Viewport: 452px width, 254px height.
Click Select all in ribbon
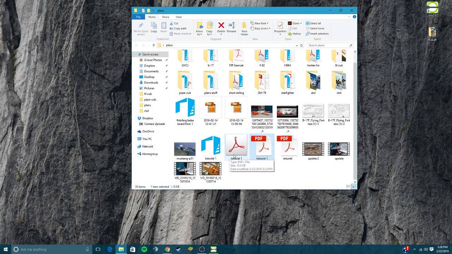(313, 23)
